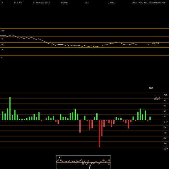Click the label 16 in the mini chart

(x=109, y=164)
